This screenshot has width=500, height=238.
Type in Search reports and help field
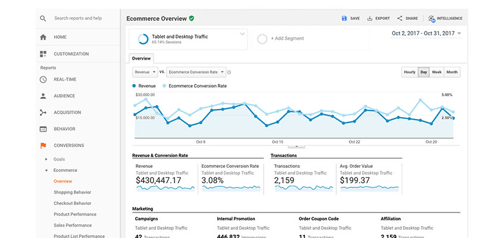point(83,18)
